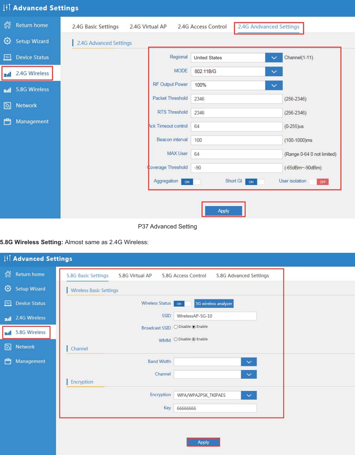Apply the 2.4G advanced settings
This screenshot has height=455, width=355.
(x=223, y=211)
